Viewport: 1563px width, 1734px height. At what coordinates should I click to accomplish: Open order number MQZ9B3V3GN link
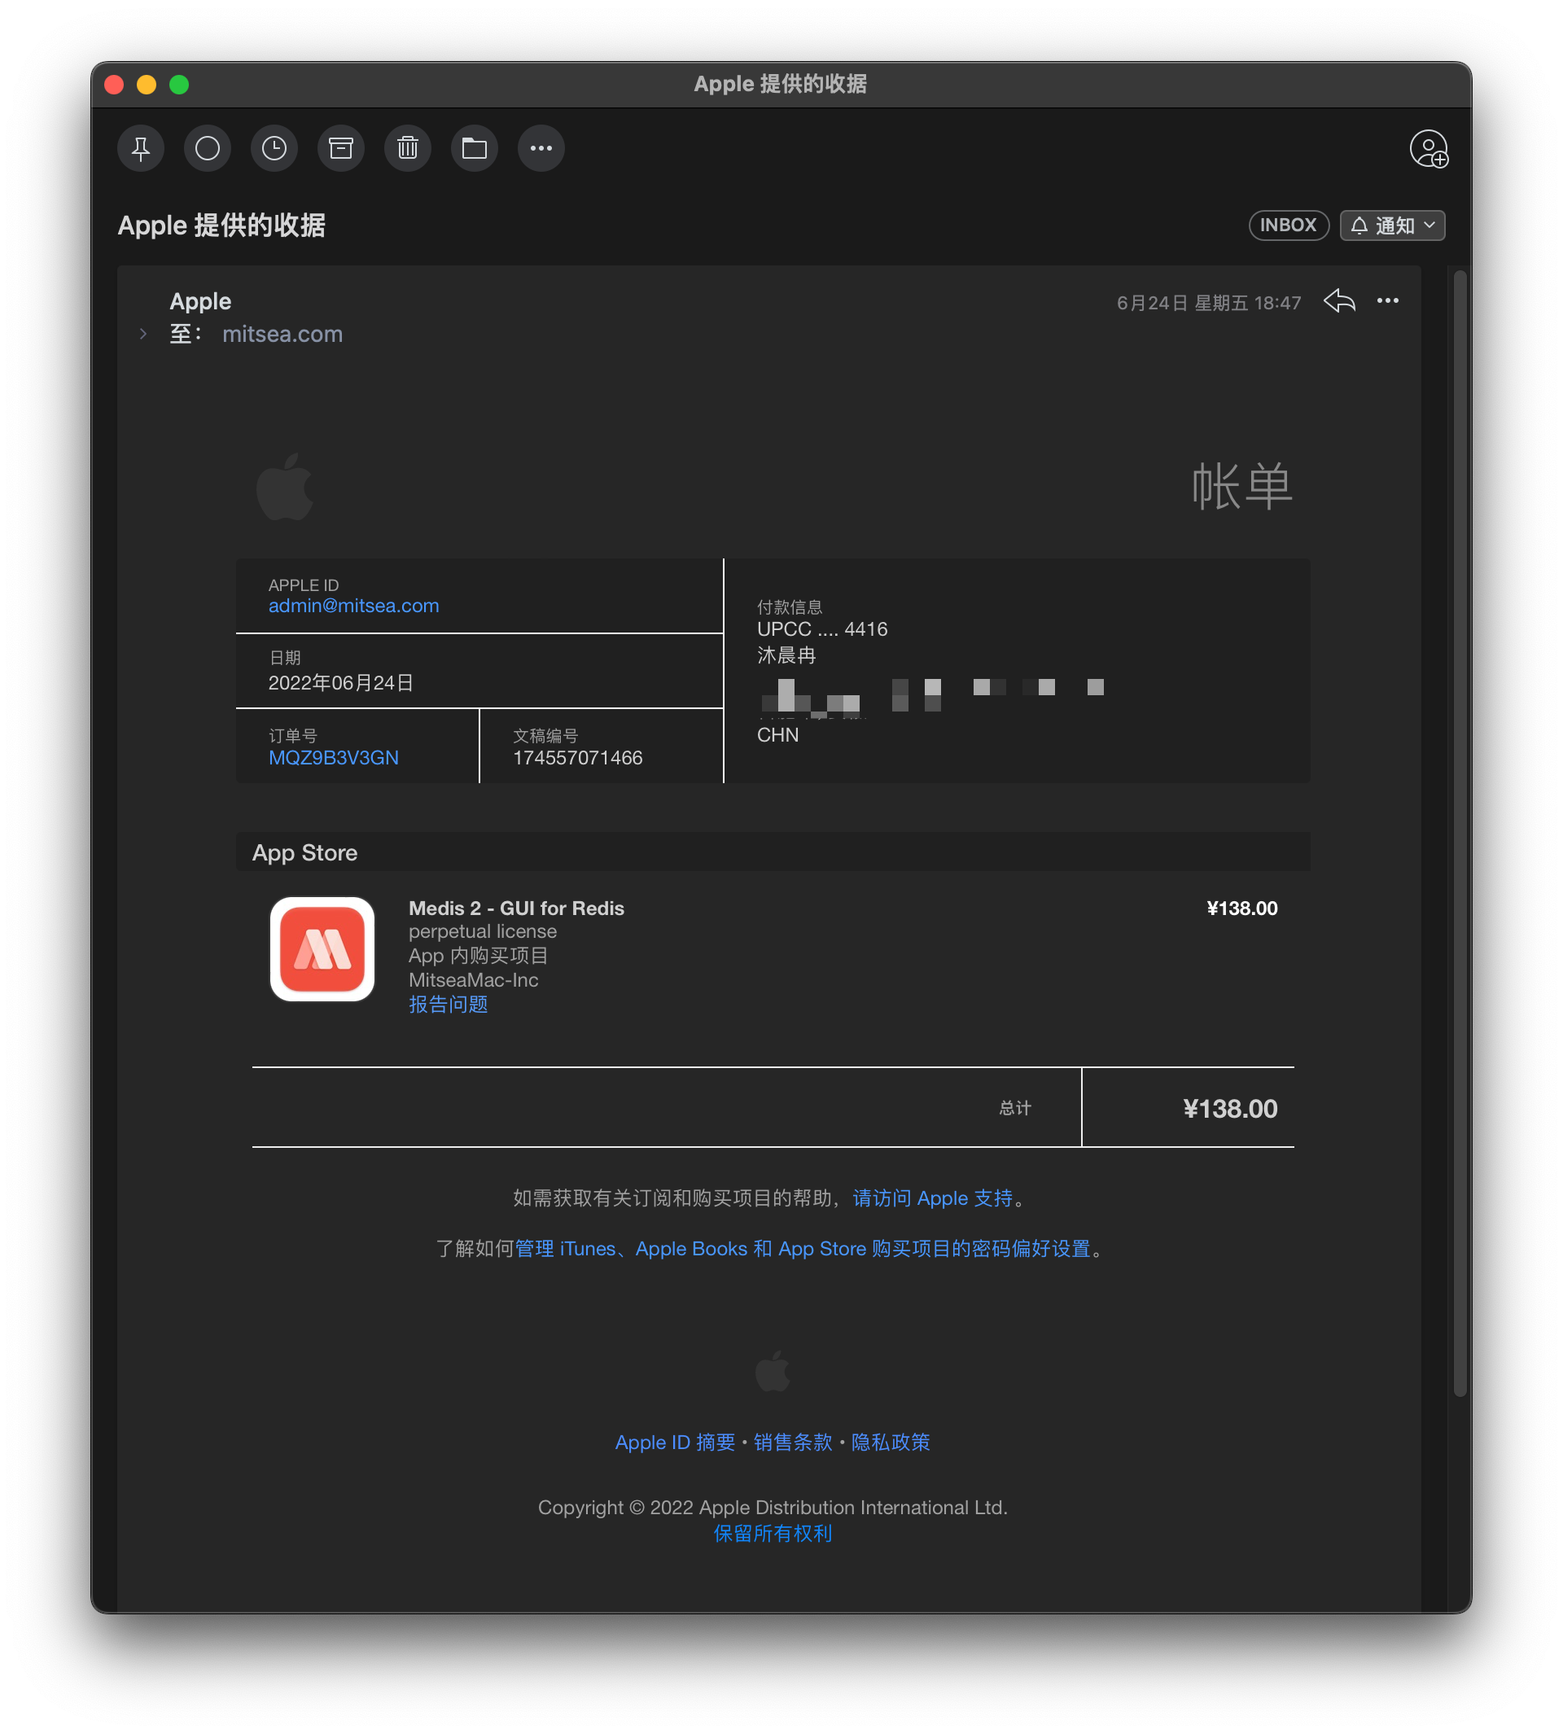click(333, 757)
